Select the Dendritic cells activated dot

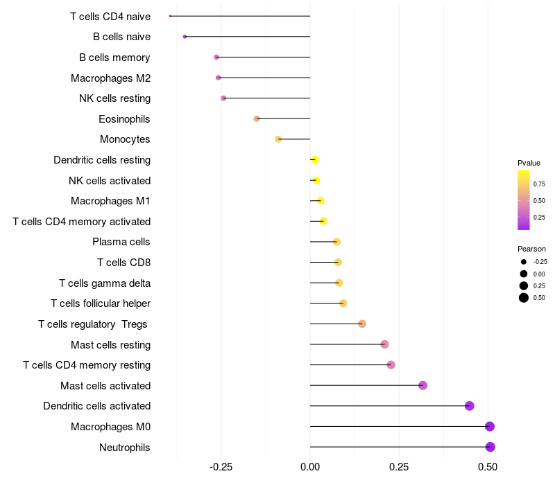point(470,406)
